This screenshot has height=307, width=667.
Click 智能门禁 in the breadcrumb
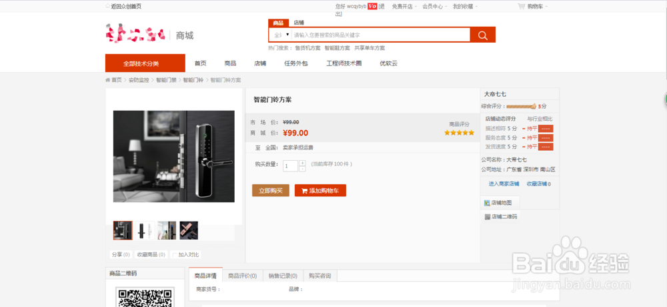pos(166,80)
